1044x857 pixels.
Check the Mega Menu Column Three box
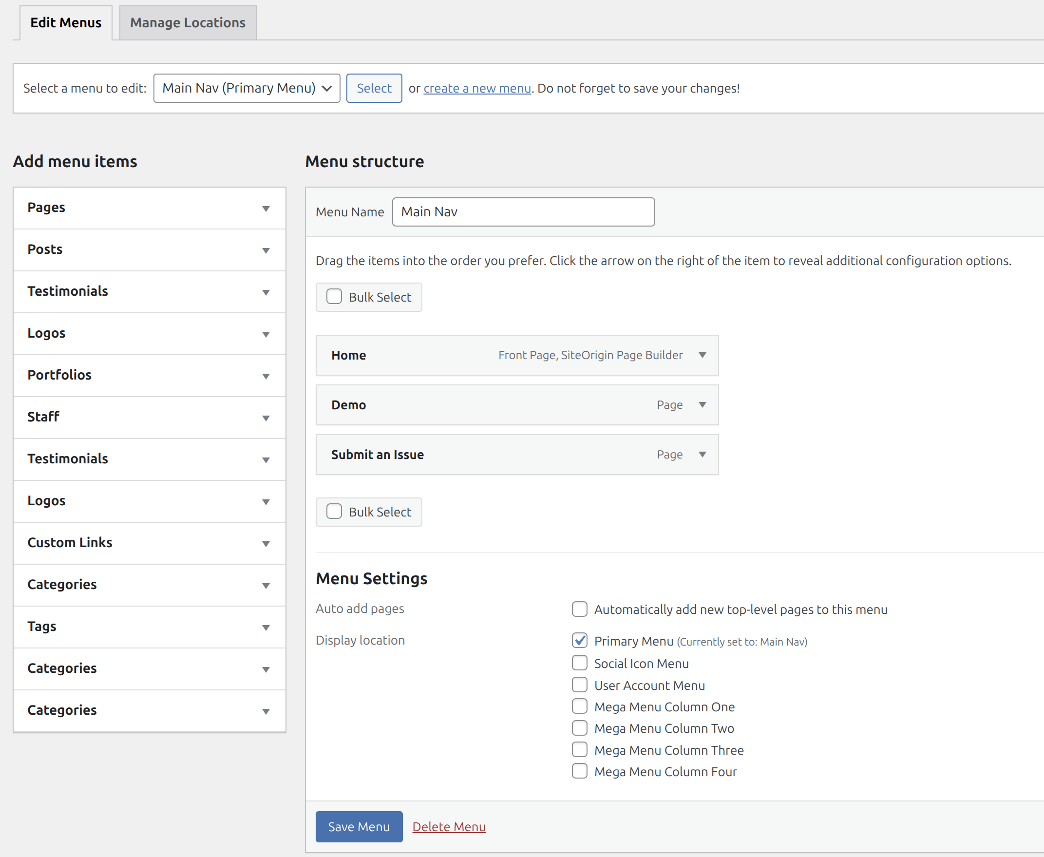(580, 749)
